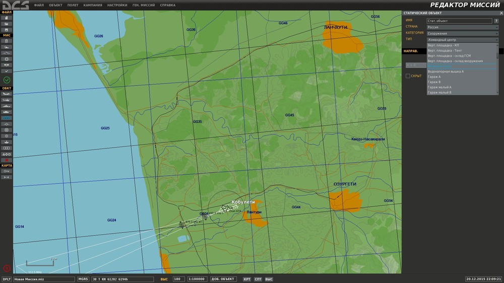Toggle the СПТ satellite mode button
Screen dimensions: 504x283
258,279
